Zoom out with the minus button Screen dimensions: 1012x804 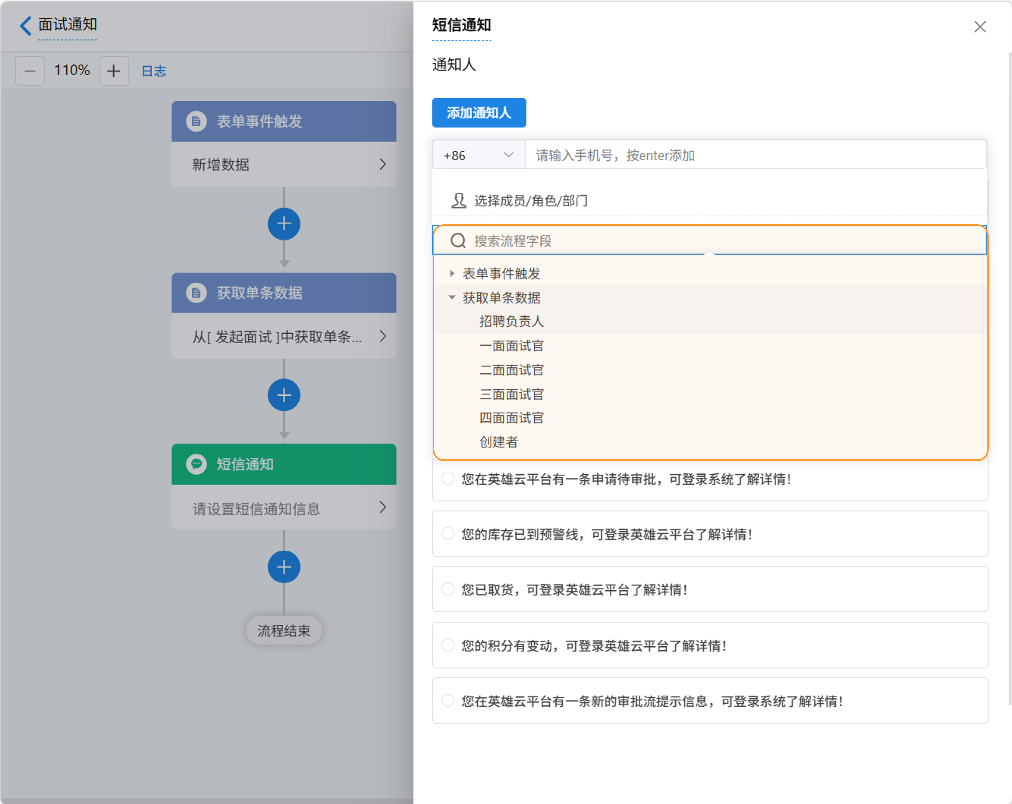click(x=30, y=71)
